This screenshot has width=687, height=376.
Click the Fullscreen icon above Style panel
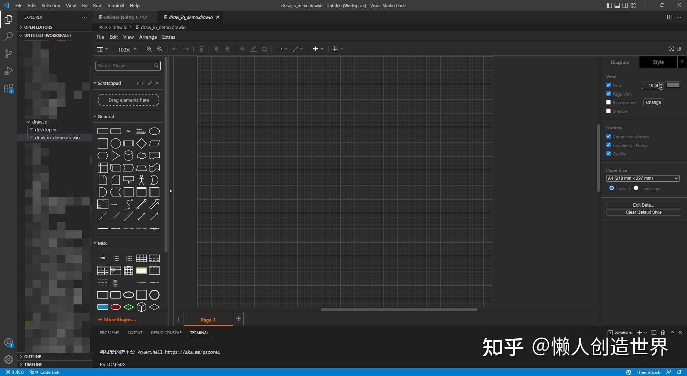pyautogui.click(x=672, y=49)
